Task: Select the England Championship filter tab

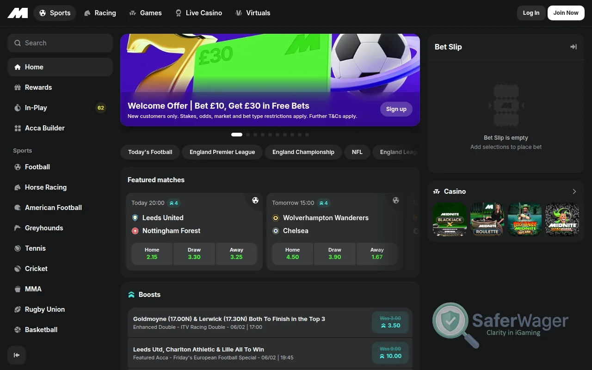Action: click(303, 152)
